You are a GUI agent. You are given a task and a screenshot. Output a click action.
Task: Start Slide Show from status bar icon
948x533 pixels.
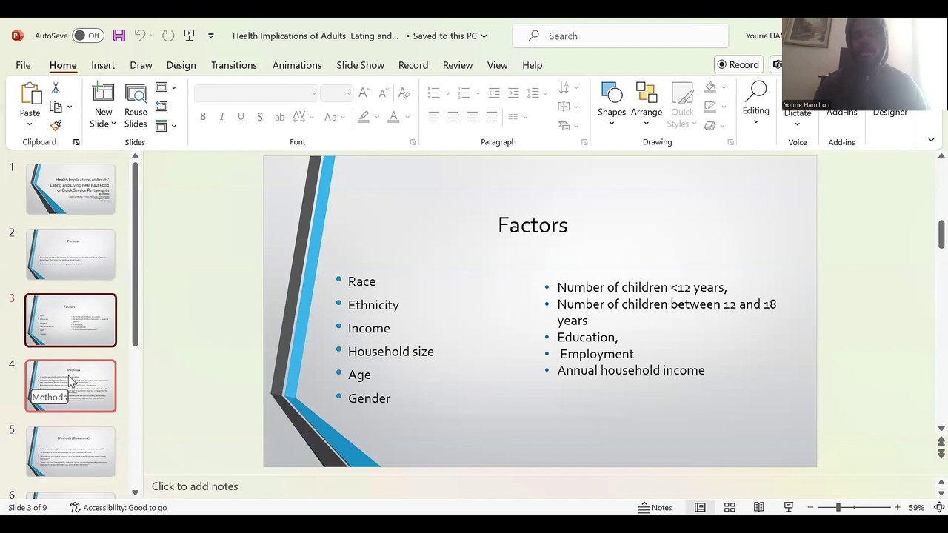point(789,507)
